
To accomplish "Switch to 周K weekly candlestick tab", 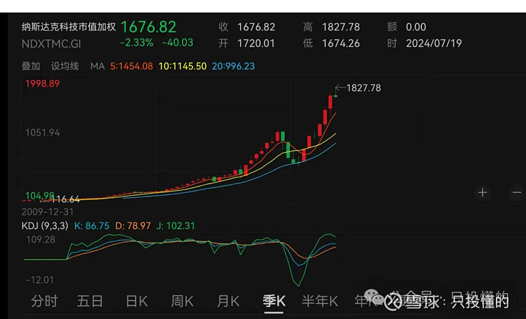I will [182, 301].
